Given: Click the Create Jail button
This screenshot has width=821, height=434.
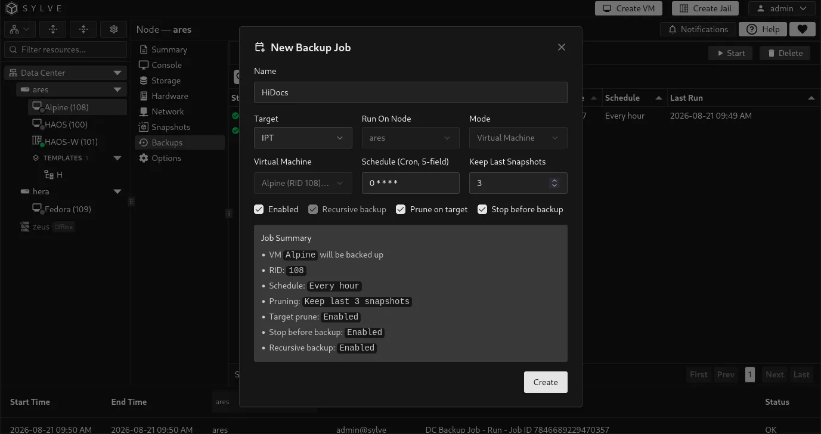Looking at the screenshot, I should pos(705,8).
